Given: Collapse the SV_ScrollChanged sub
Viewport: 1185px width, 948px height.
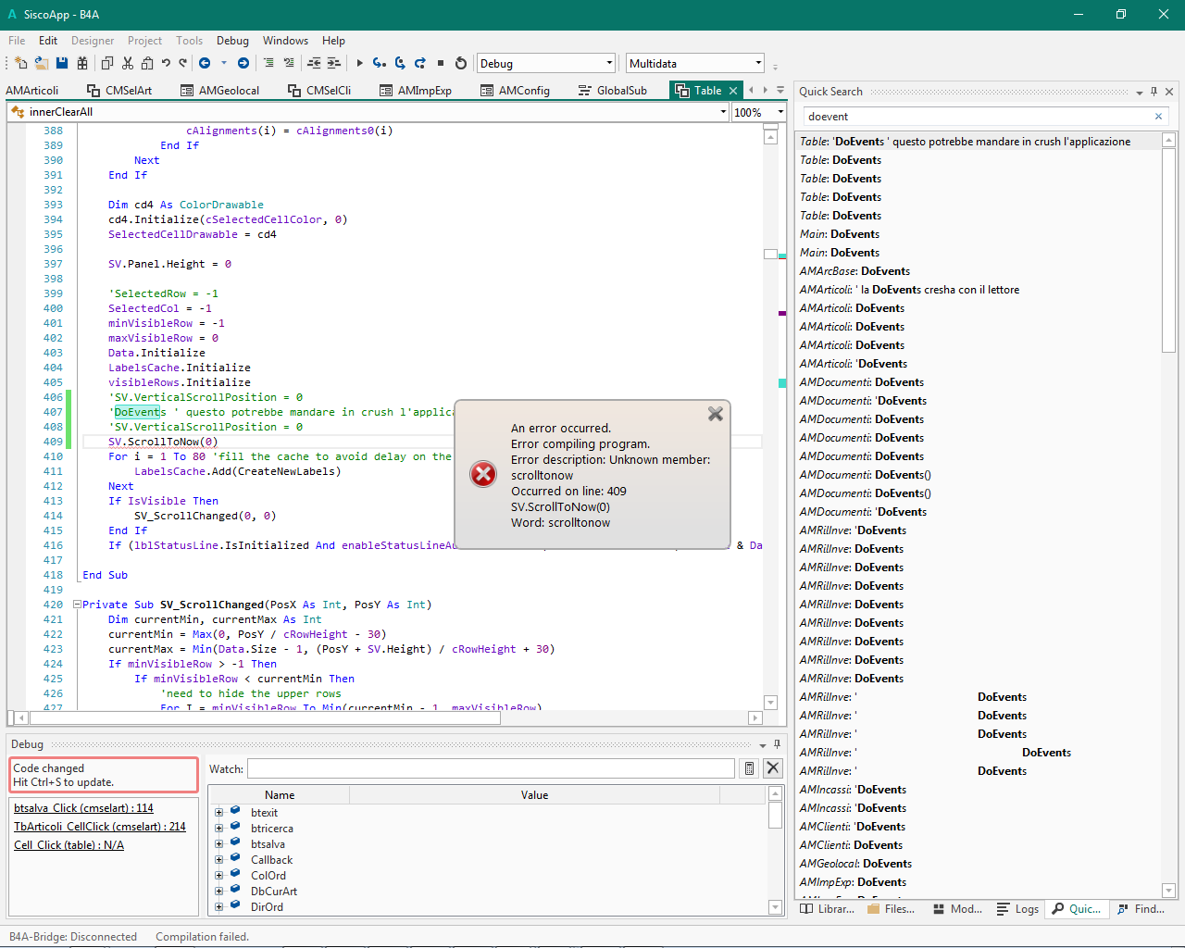Looking at the screenshot, I should 77,605.
